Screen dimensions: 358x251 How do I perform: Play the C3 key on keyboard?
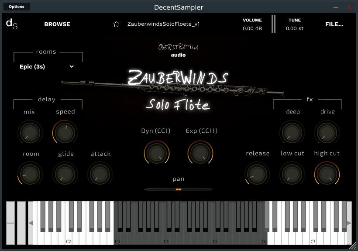click(117, 238)
